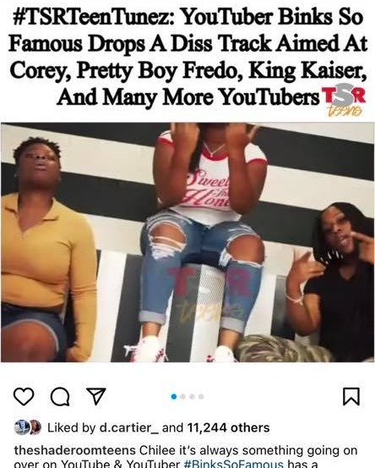Image resolution: width=375 pixels, height=468 pixels.
Task: Tap person in yellow shirt in video
Action: click(x=49, y=249)
